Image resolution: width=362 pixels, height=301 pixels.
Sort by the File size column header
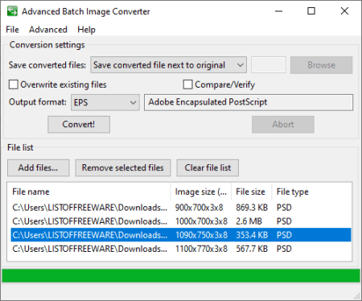point(252,192)
